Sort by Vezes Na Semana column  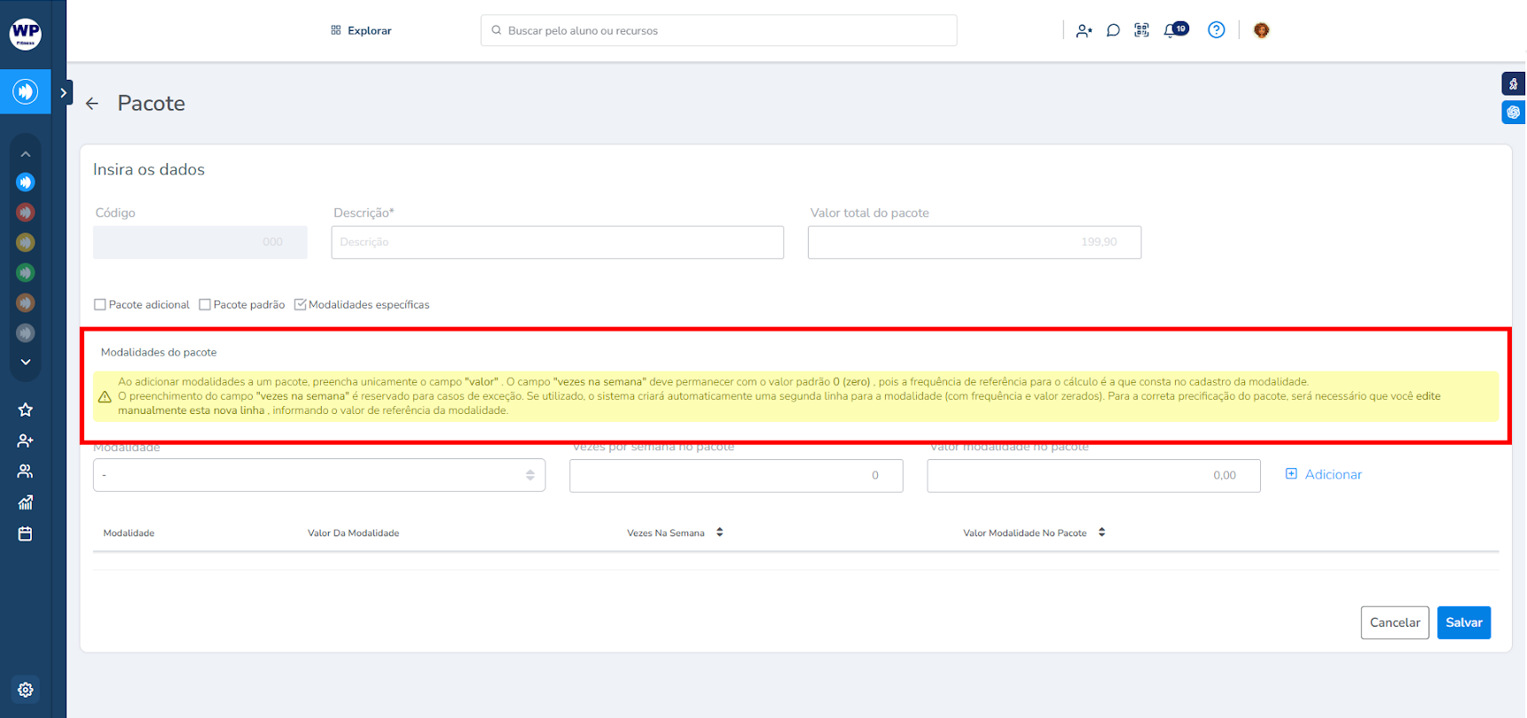coord(719,533)
